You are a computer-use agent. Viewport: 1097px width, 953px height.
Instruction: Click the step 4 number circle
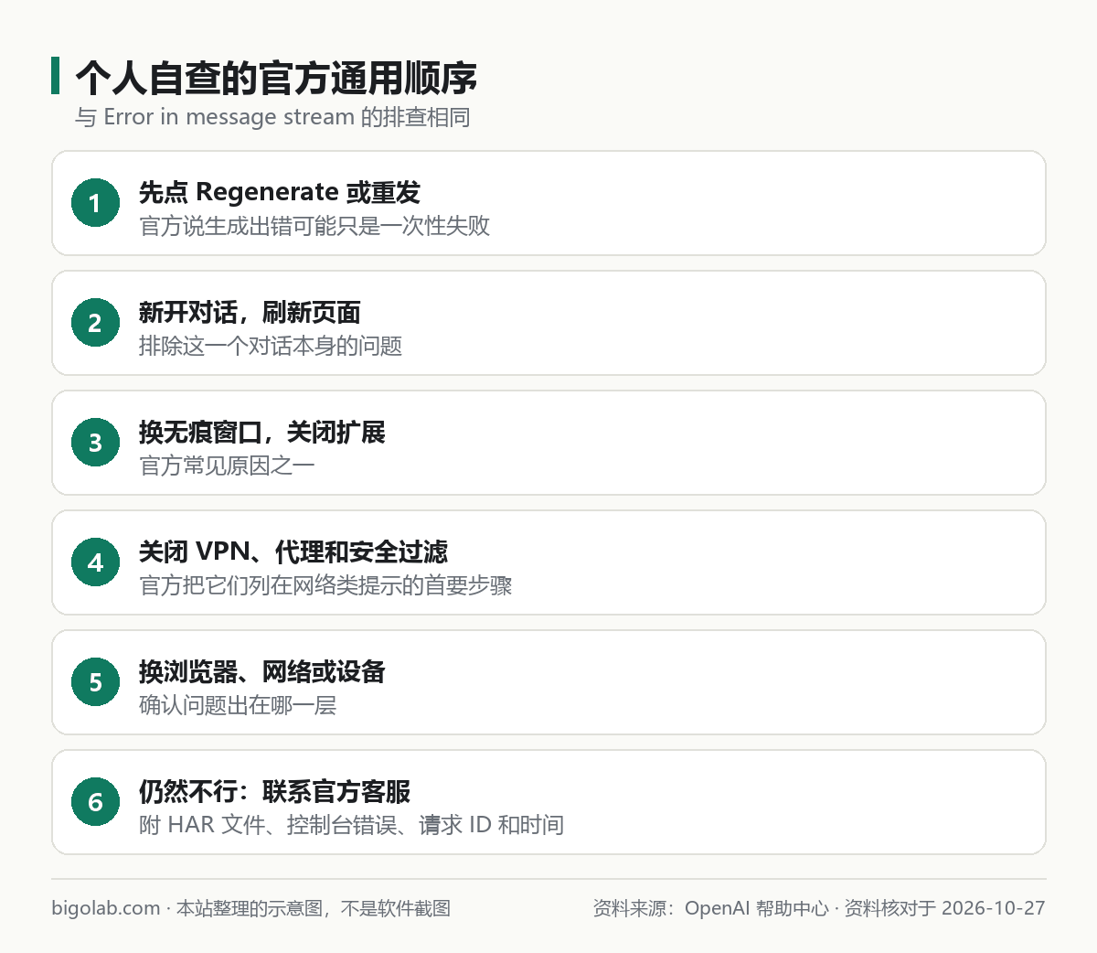95,562
